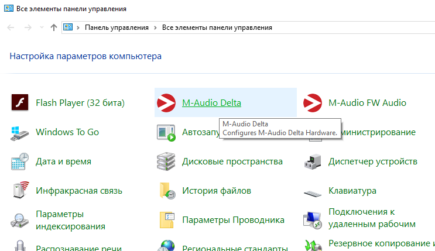
Task: Click the Параметры индексирования magnifier icon
Action: click(x=19, y=221)
